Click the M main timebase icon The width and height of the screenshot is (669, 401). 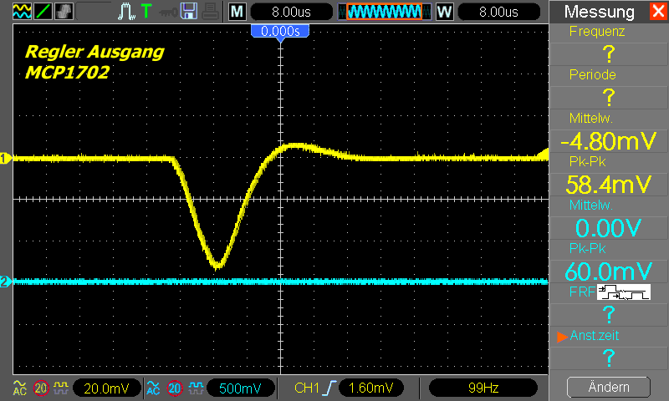[237, 12]
